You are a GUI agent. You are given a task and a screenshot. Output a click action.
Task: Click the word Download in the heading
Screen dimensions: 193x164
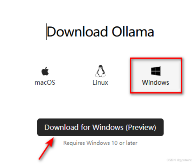click(77, 32)
